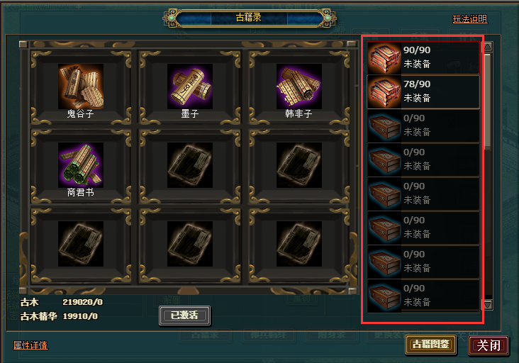Select the locked book slot in the grid's last cell

pos(299,244)
